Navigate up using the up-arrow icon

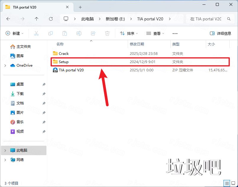pyautogui.click(x=36, y=19)
